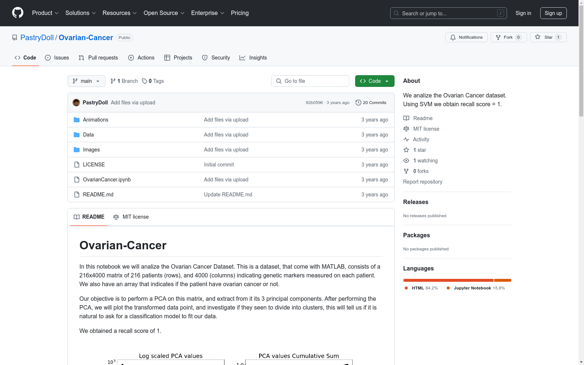Open the OvarianCancer.ipynb file name
Screen dimensions: 584x365
click(107, 180)
